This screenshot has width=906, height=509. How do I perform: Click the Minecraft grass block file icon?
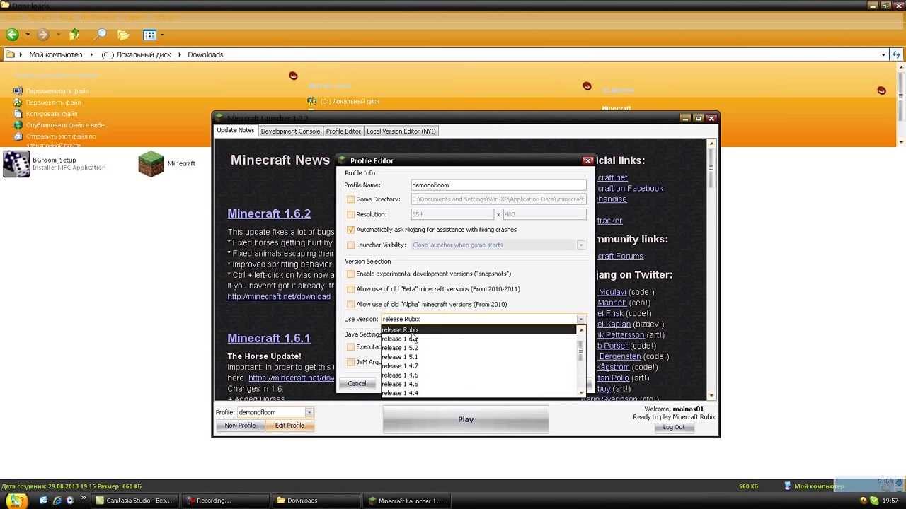click(x=150, y=164)
